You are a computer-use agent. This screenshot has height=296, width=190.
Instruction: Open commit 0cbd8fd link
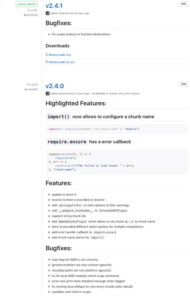(x=33, y=90)
